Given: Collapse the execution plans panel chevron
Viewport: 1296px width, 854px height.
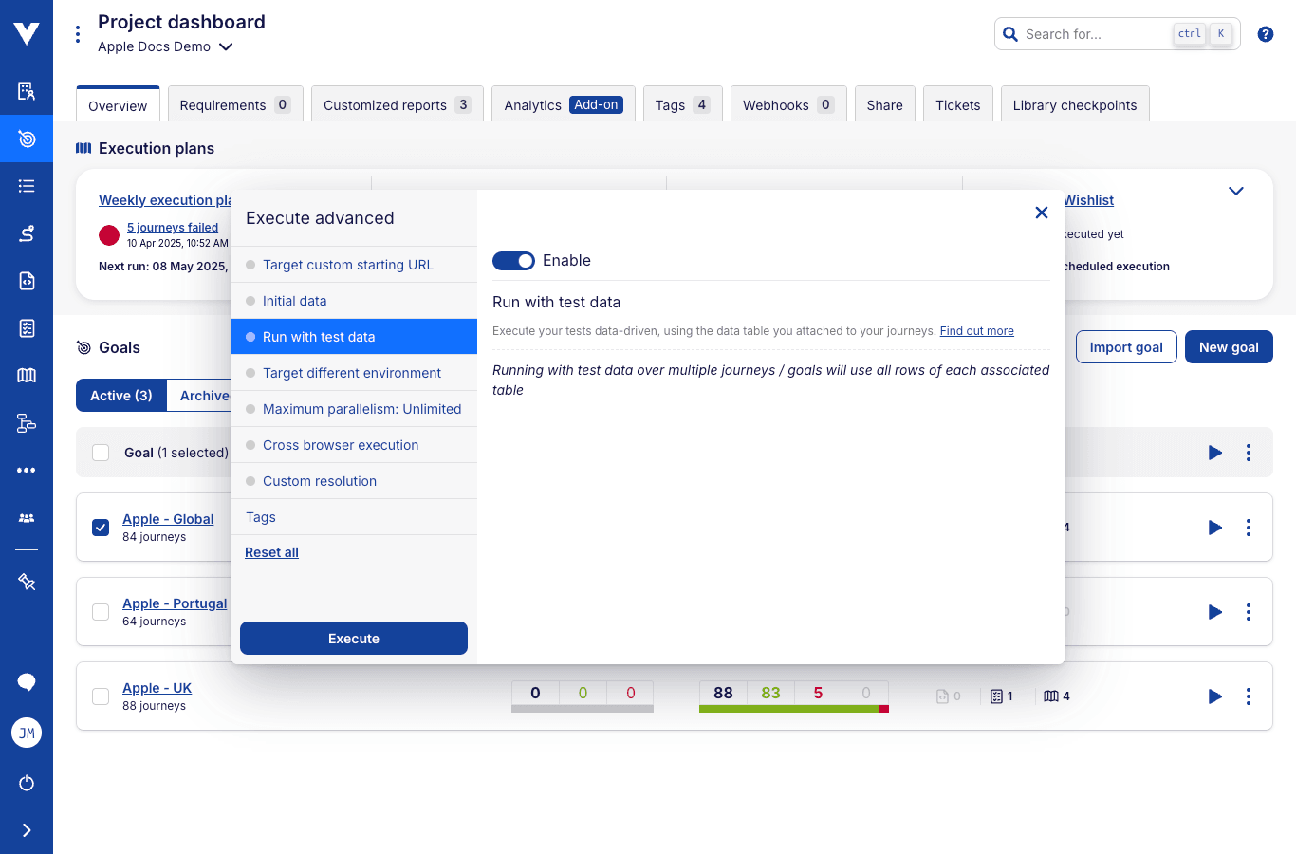Looking at the screenshot, I should coord(1235,191).
